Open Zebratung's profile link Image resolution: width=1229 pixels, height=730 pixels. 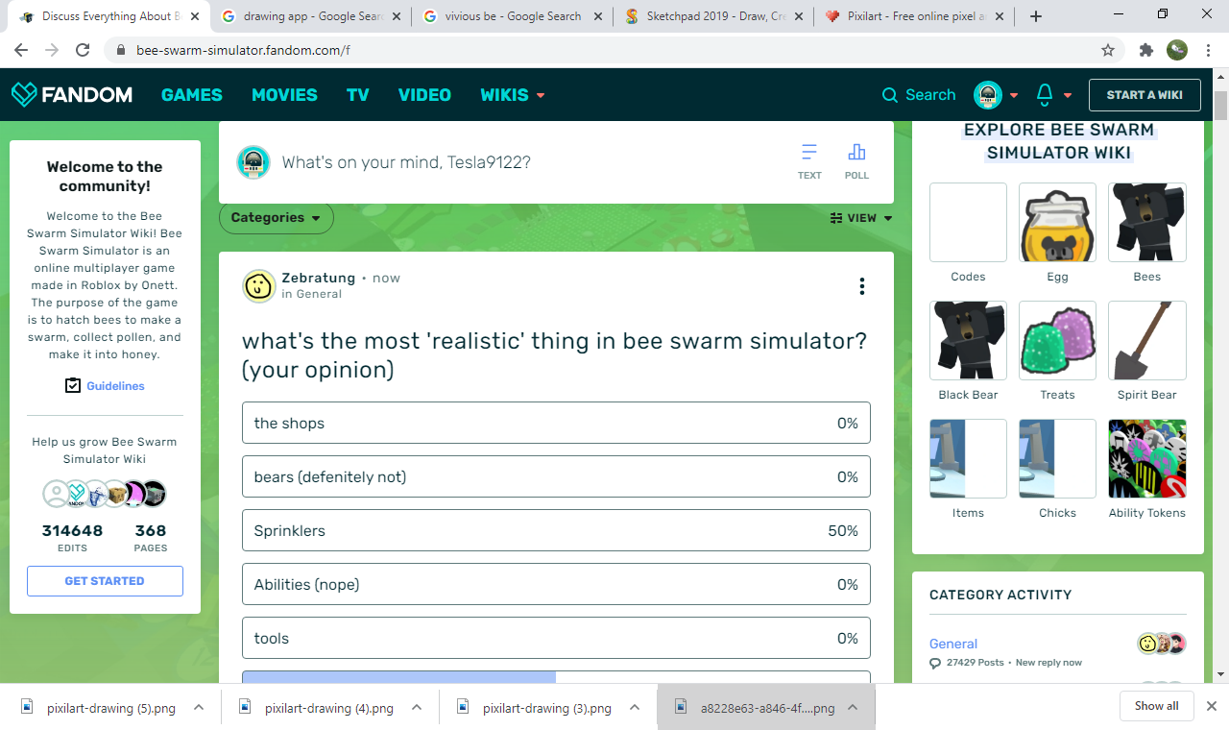319,278
